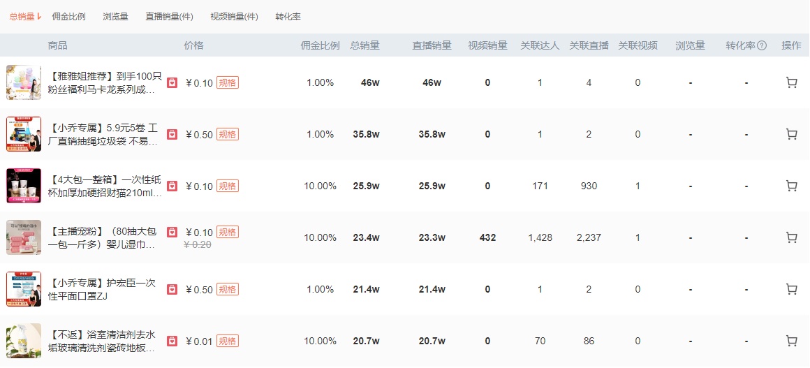Click red shop bag icon in 婴儿湿巾 row
The height and width of the screenshot is (368, 810).
172,232
